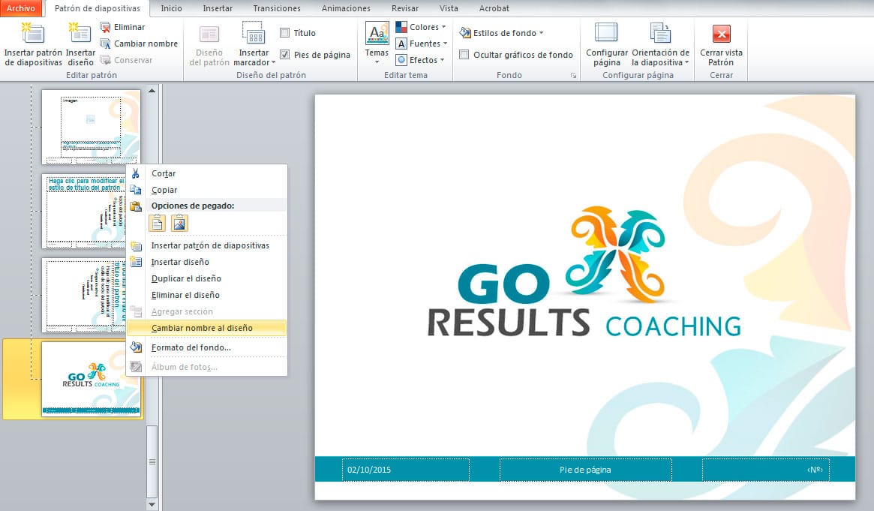Open the Archivo tab
Viewport: 874px width, 511px height.
coord(21,8)
